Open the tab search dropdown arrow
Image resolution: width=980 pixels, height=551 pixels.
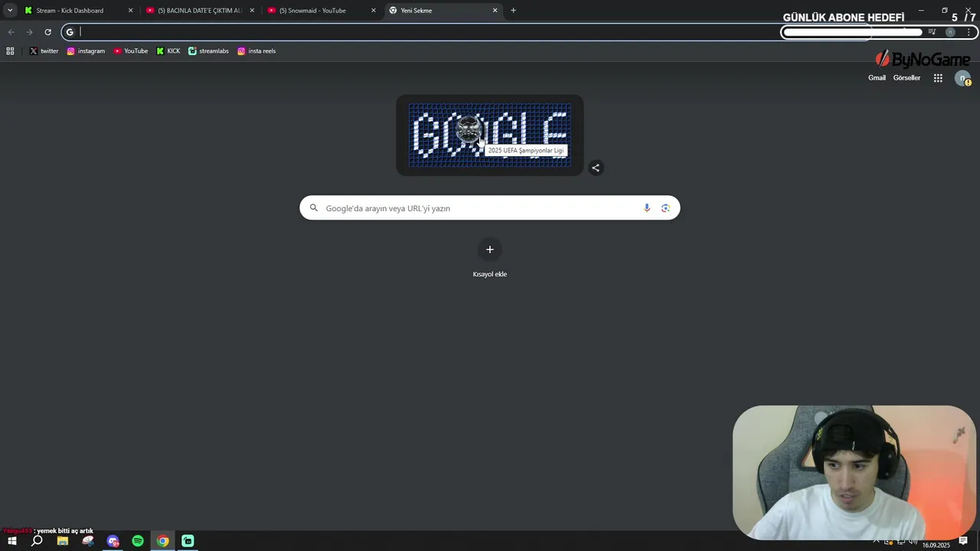(9, 11)
